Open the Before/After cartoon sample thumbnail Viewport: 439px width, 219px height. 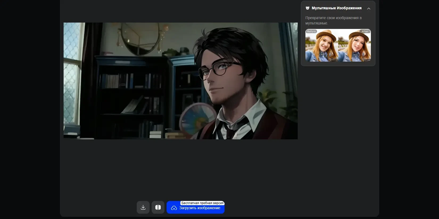point(338,45)
